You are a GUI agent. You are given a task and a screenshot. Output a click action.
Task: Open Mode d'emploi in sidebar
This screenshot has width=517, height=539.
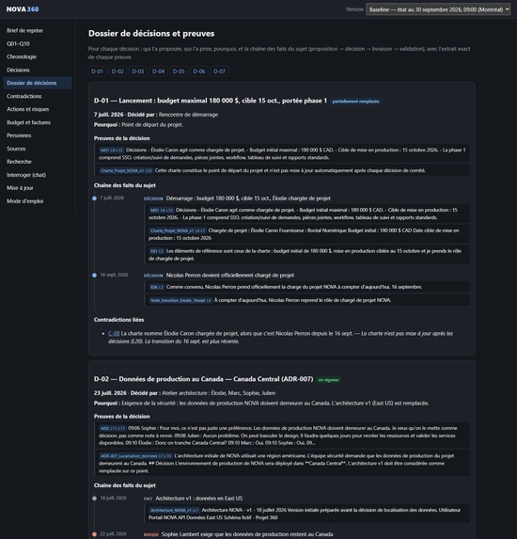point(38,201)
